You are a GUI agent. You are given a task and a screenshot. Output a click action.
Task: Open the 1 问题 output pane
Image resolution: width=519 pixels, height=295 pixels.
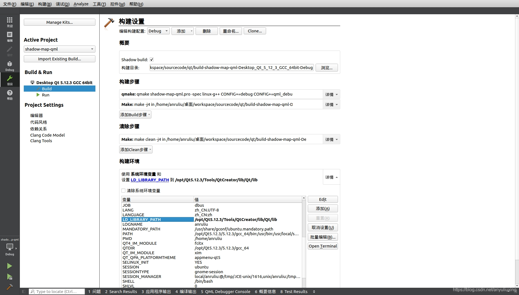click(x=95, y=292)
